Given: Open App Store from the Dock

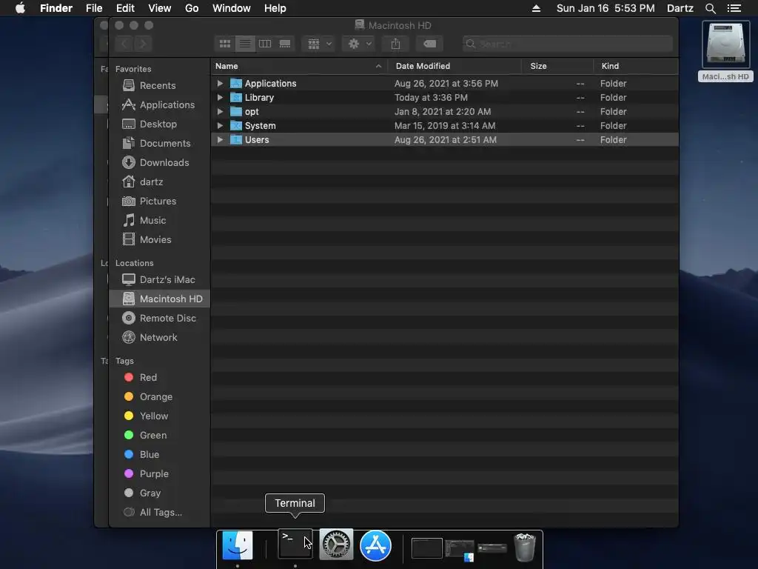Looking at the screenshot, I should coord(375,546).
